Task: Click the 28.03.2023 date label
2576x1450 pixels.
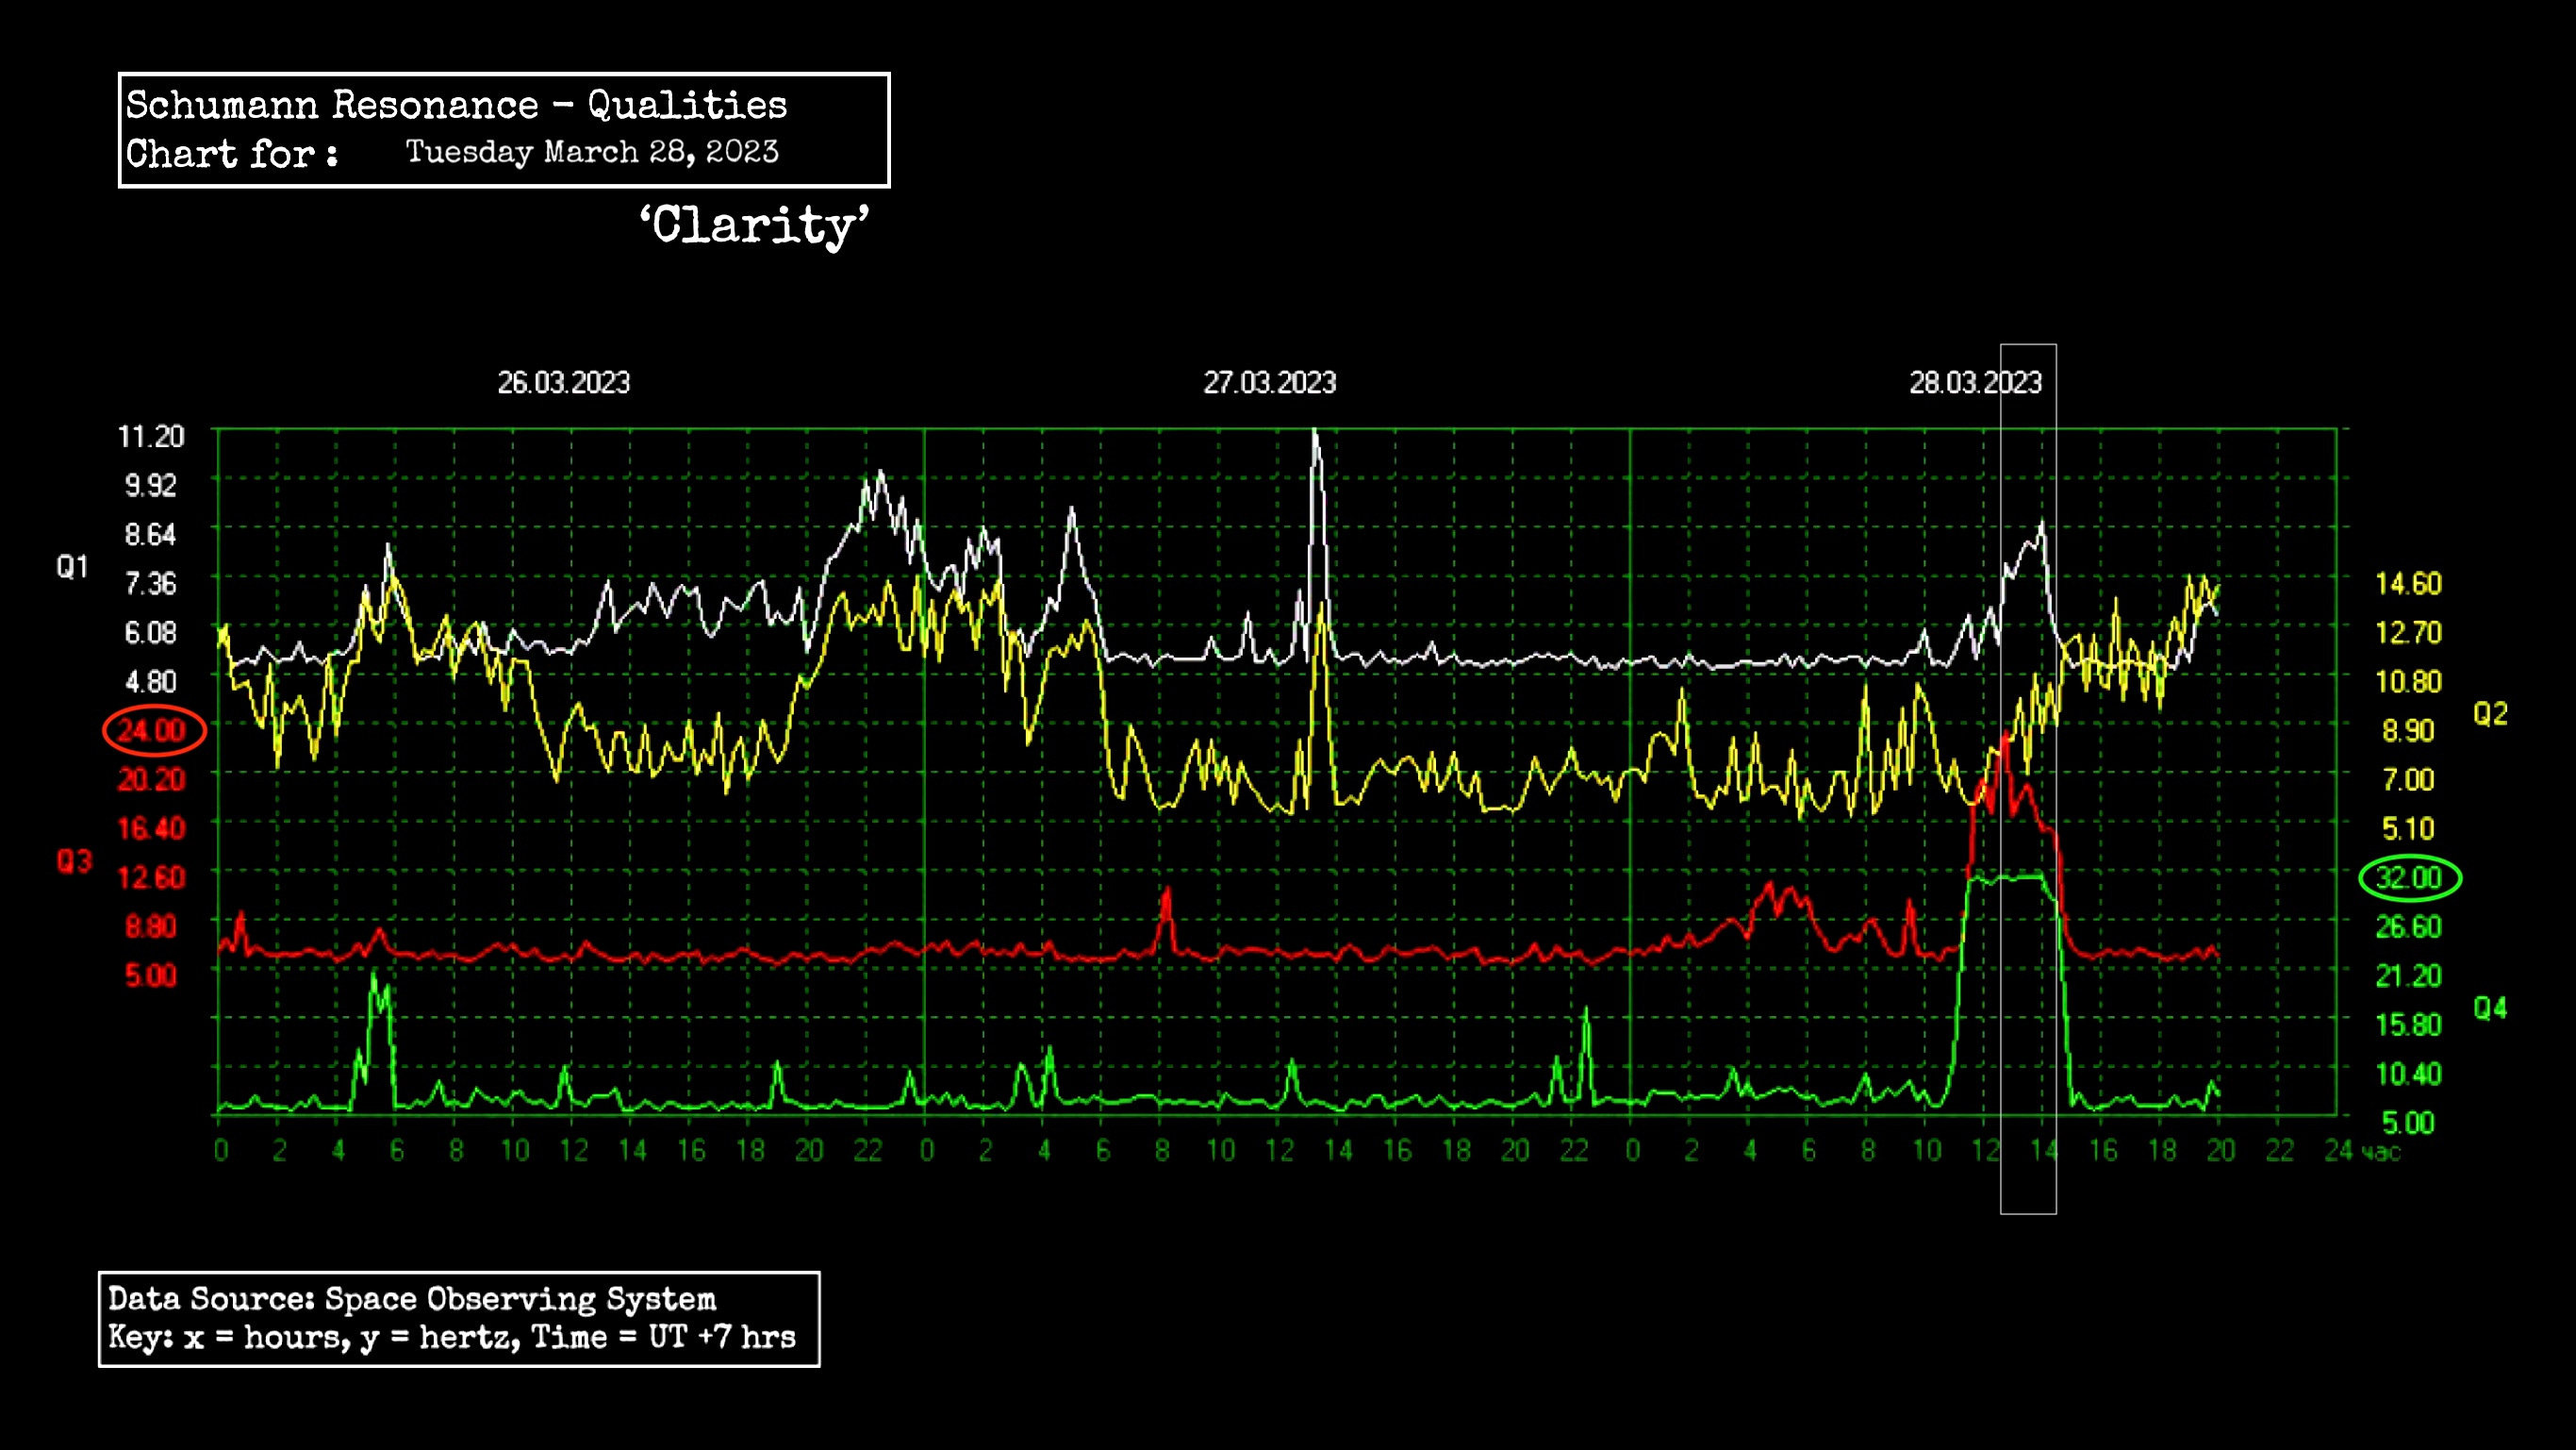Action: tap(1975, 382)
